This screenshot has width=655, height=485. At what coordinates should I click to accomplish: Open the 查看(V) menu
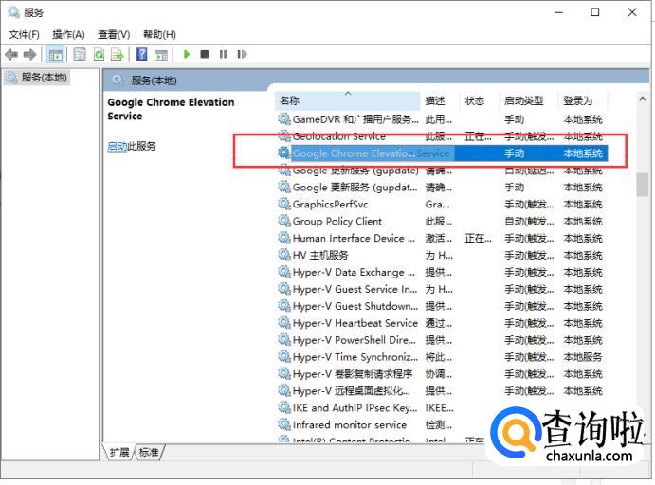[114, 34]
